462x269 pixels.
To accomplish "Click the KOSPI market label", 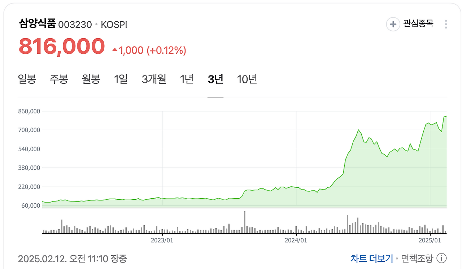I will pyautogui.click(x=113, y=24).
